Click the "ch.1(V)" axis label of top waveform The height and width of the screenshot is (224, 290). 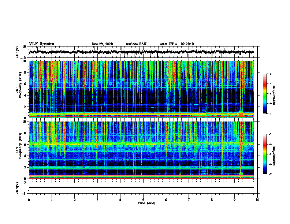point(18,52)
